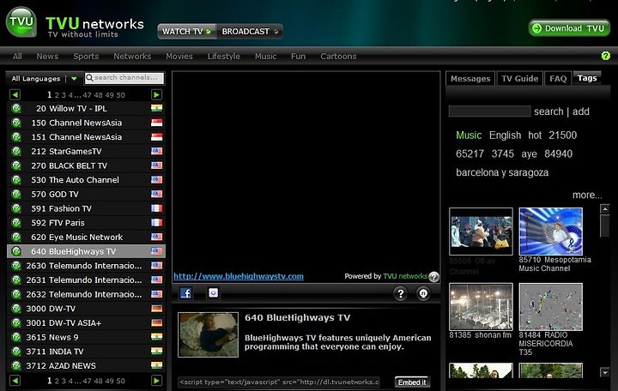Go to next page with top right arrow
The height and width of the screenshot is (391, 618).
pyautogui.click(x=156, y=94)
